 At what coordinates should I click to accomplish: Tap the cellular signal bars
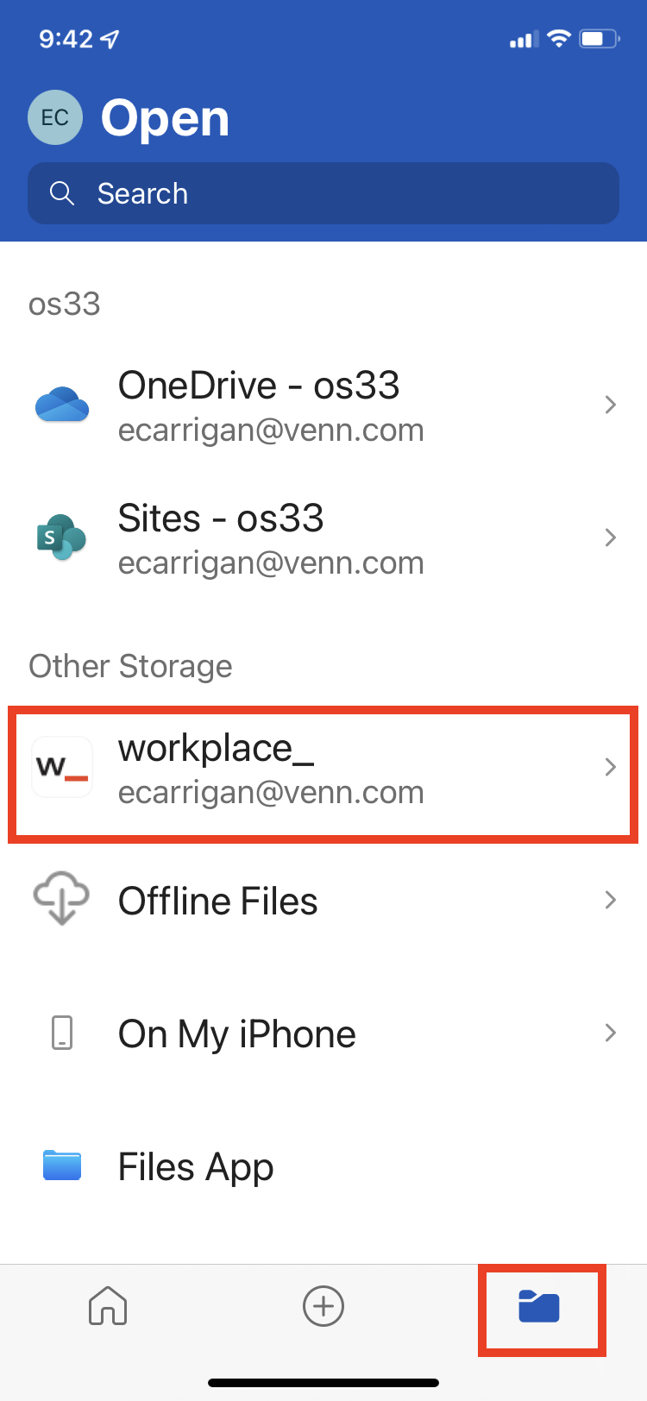524,39
